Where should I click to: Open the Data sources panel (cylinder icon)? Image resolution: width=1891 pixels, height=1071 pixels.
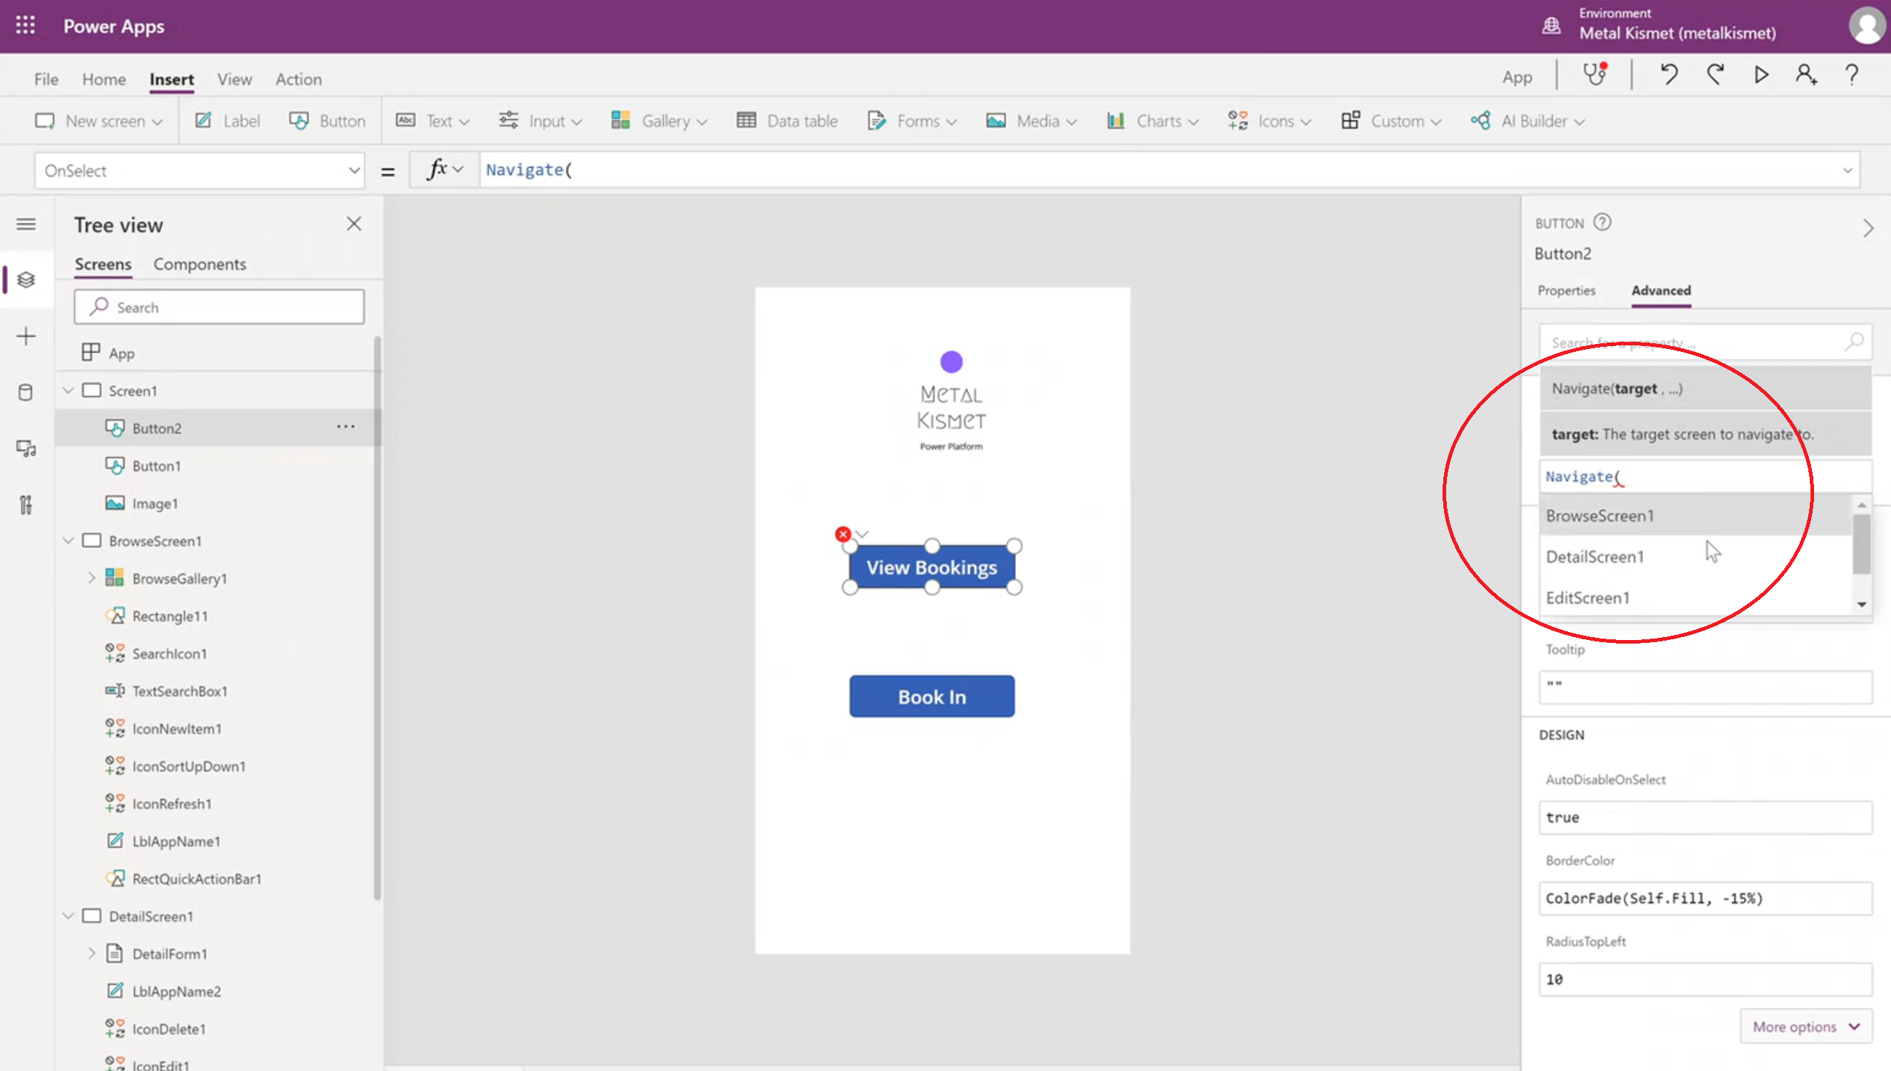click(x=25, y=392)
